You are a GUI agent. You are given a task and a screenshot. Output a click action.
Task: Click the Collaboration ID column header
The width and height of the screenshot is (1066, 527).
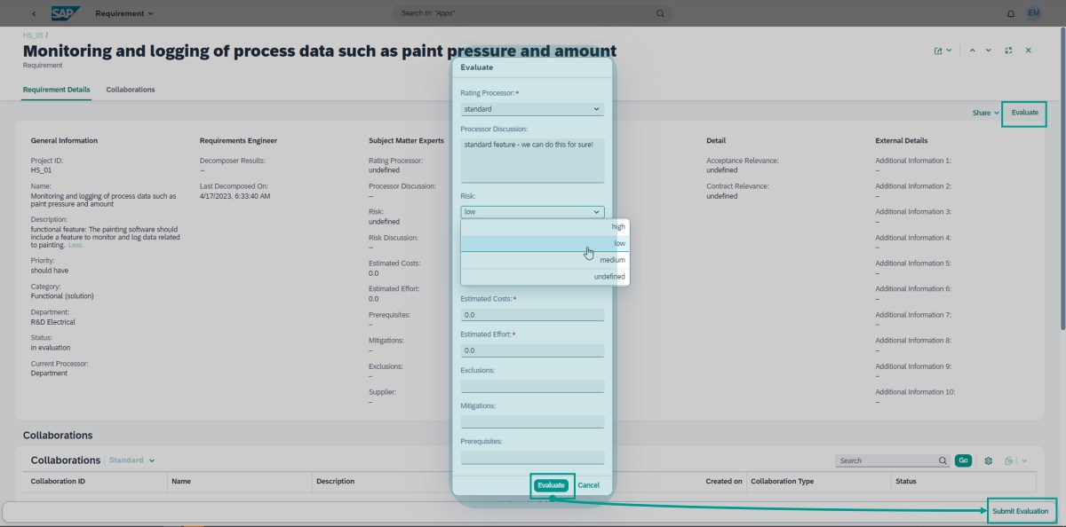[58, 481]
